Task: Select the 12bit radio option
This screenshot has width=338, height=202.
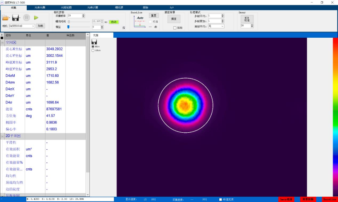Action: (93, 50)
